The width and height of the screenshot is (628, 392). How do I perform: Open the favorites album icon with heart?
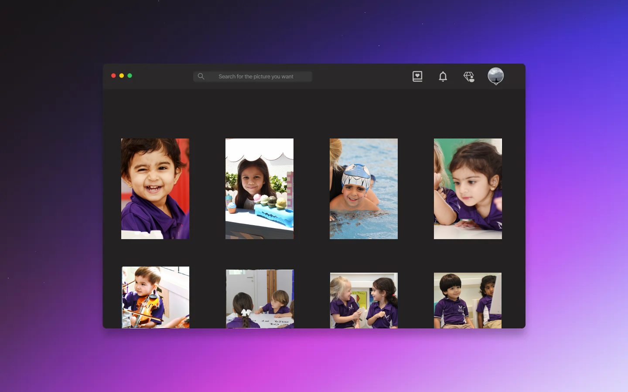tap(417, 77)
